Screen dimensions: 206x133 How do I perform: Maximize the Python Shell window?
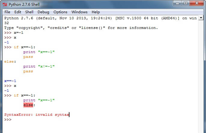pos(185,3)
